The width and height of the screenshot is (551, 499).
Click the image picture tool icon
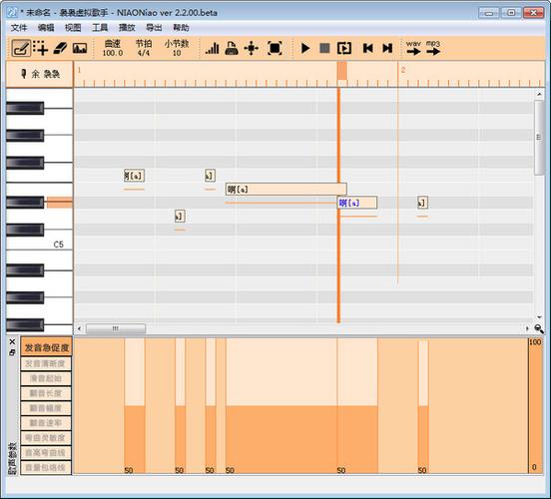click(80, 48)
